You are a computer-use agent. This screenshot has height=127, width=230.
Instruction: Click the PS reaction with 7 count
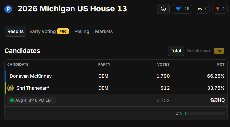202,9
